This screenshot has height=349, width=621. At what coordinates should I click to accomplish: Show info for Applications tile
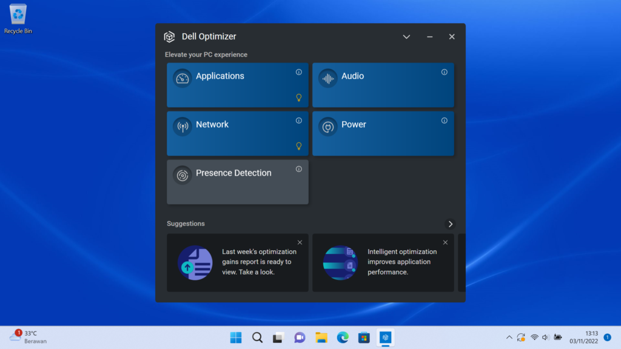tap(298, 72)
